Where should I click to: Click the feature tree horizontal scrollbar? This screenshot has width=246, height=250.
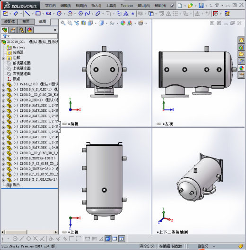pos(29,232)
